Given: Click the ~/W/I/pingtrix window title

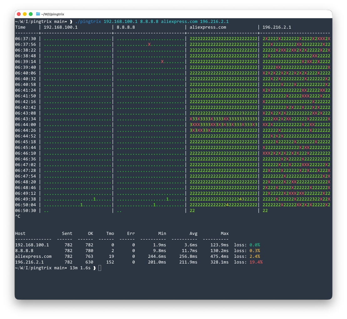Looking at the screenshot, I should coord(53,14).
